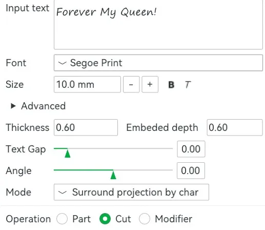Click the Input text box
The width and height of the screenshot is (265, 230).
(158, 25)
